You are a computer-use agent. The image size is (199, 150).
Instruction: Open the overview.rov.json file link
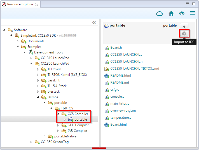[x=123, y=111]
